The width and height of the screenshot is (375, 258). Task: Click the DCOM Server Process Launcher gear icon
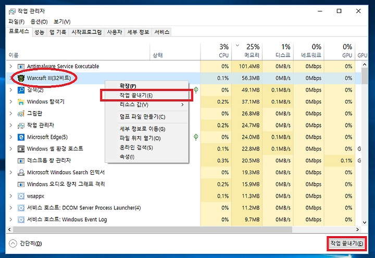coord(21,208)
